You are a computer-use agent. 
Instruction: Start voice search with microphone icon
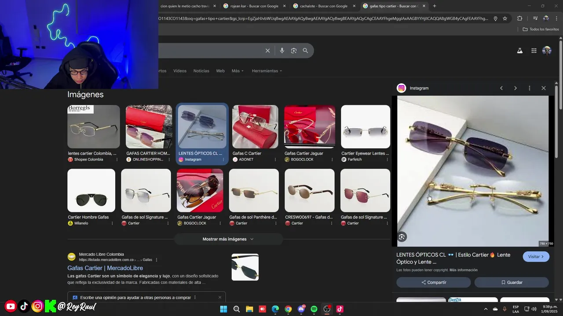[x=282, y=50]
